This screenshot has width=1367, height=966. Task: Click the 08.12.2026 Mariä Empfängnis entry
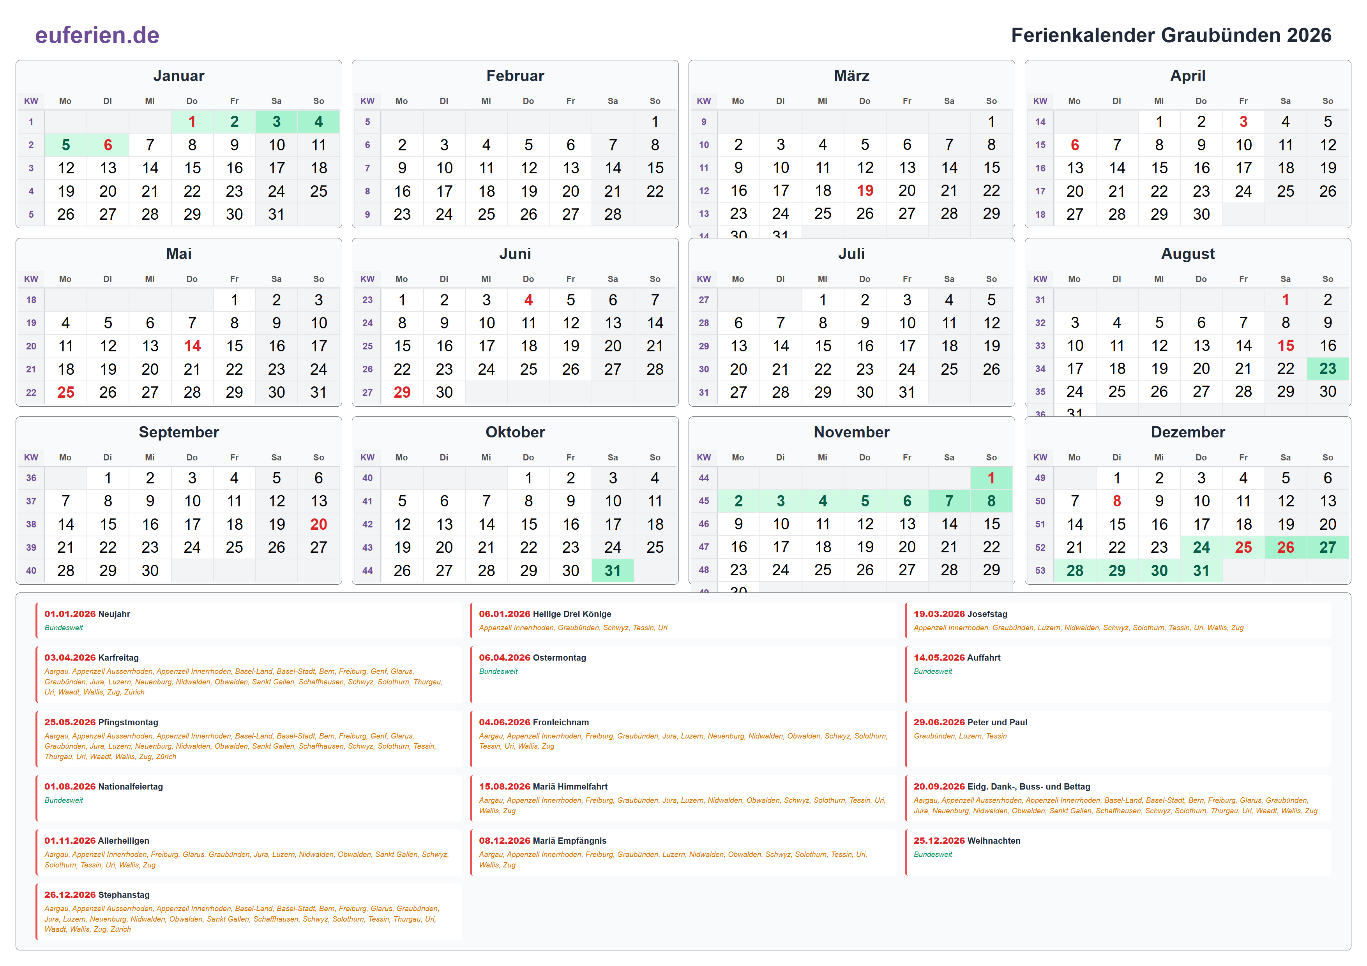(x=683, y=852)
